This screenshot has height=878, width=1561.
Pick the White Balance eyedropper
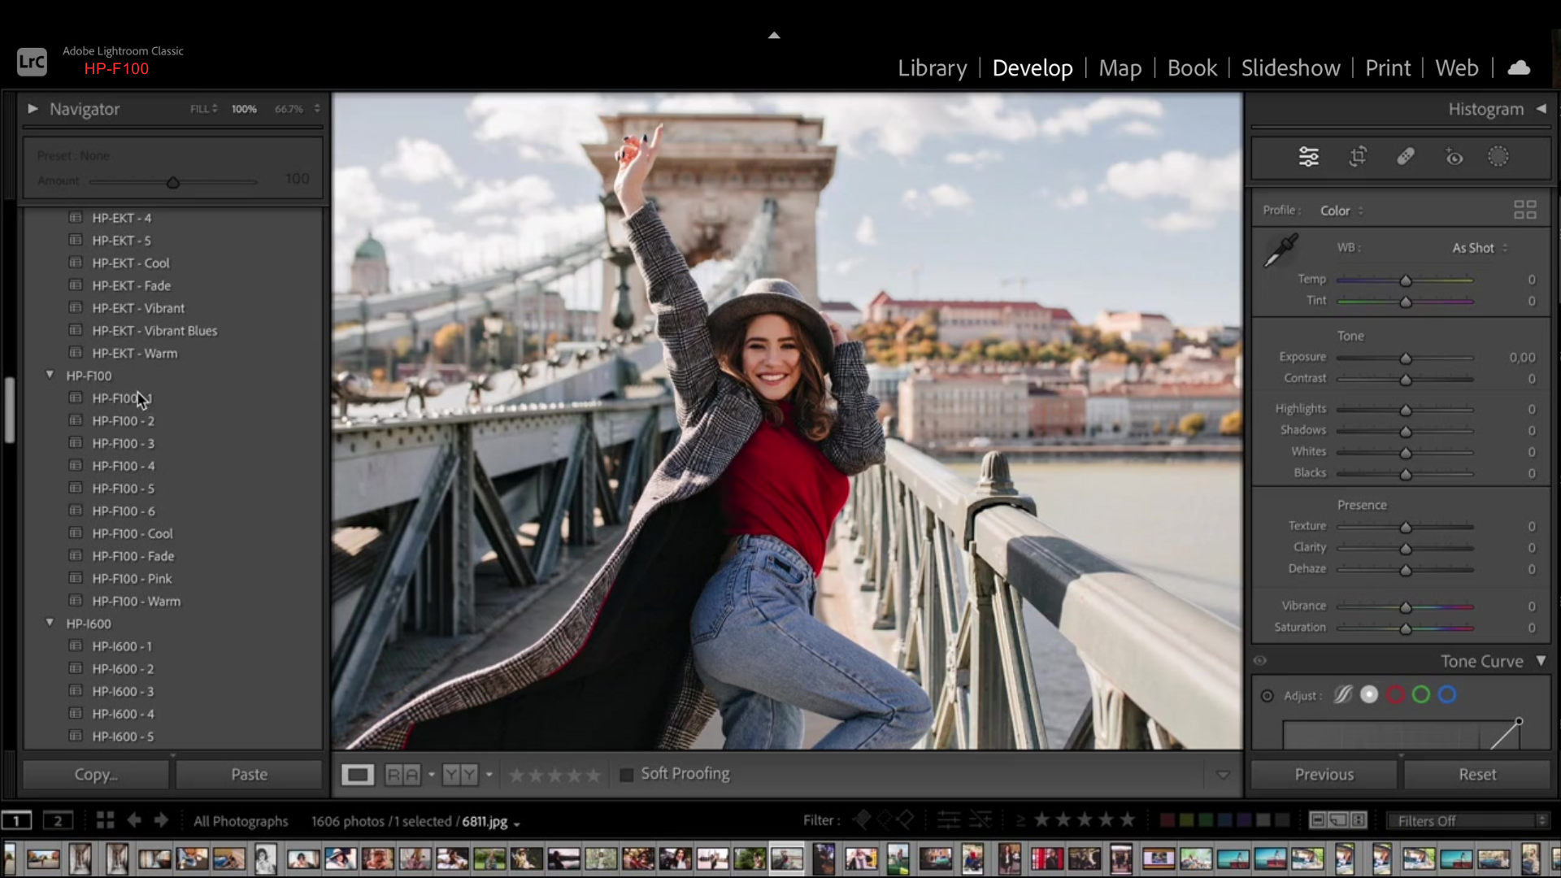(1280, 250)
